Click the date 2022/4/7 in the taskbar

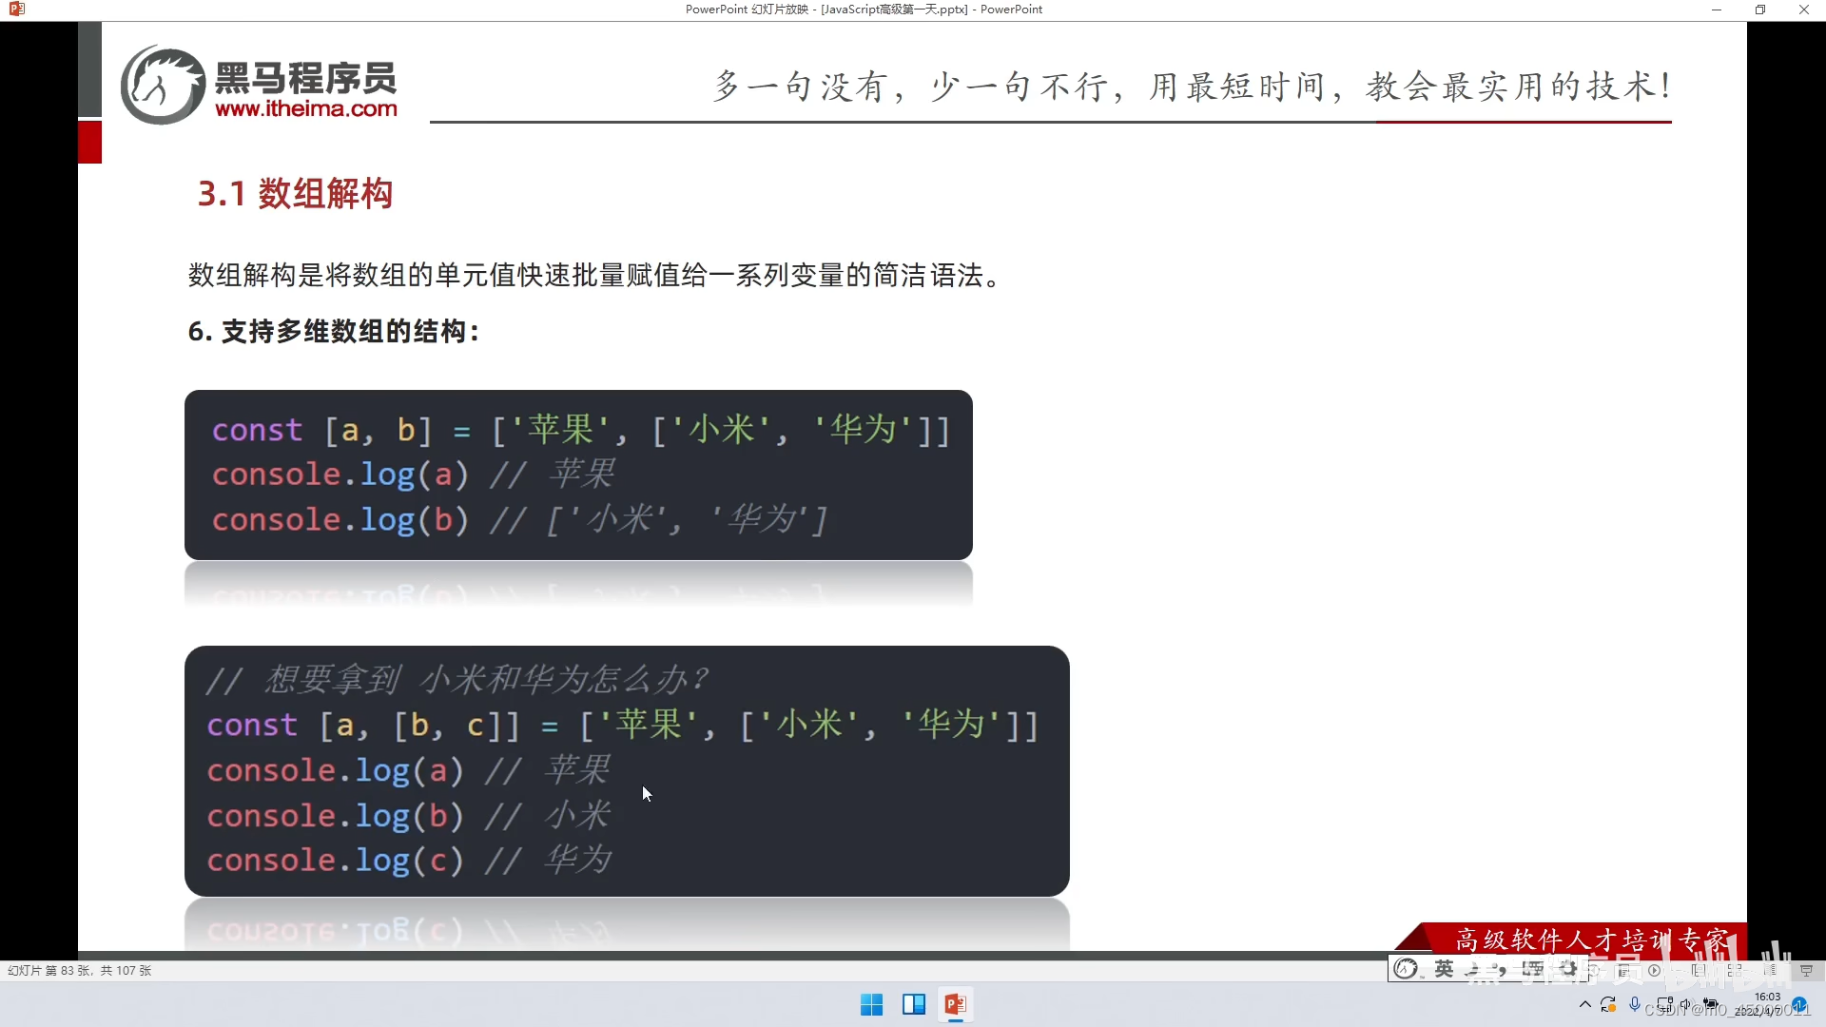(1767, 1012)
